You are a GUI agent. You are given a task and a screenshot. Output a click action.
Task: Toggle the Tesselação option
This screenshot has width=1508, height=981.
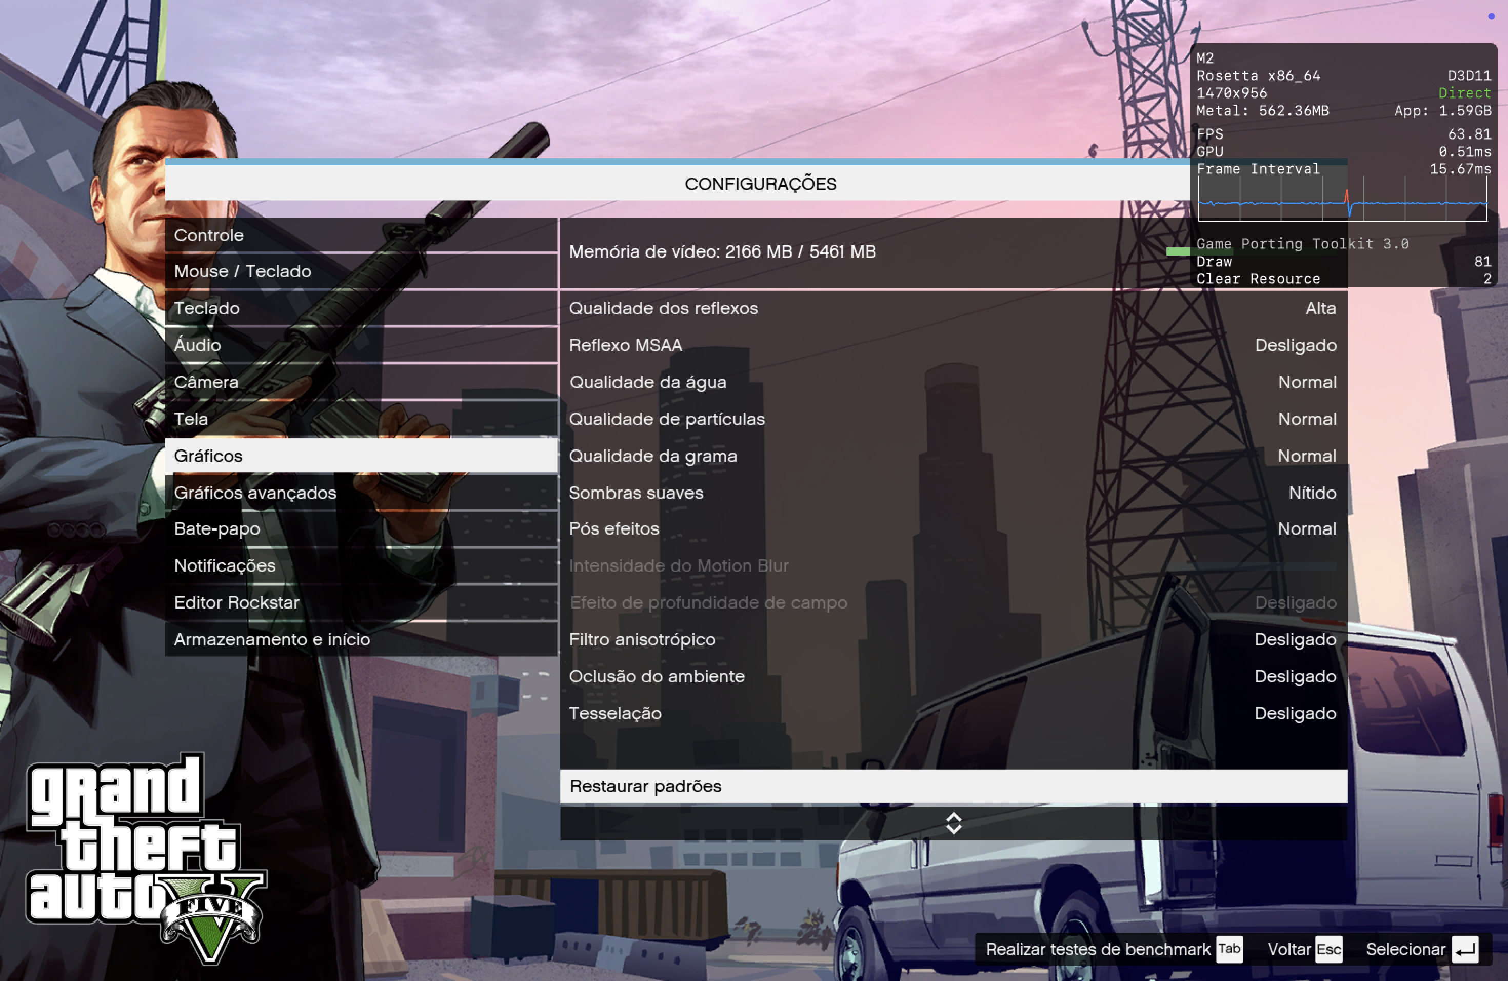coord(1295,713)
